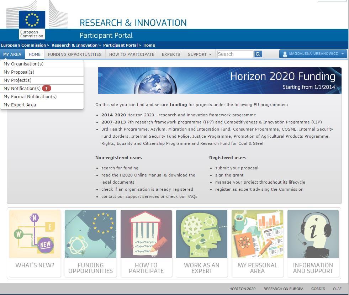The width and height of the screenshot is (349, 295).
Task: Follow the European Commission breadcrumb link
Action: coord(23,45)
